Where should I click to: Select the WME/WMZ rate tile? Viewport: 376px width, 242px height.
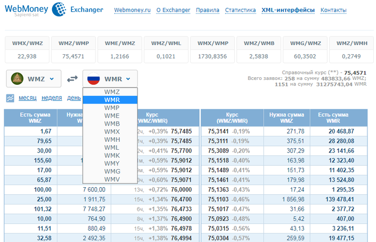(x=120, y=49)
